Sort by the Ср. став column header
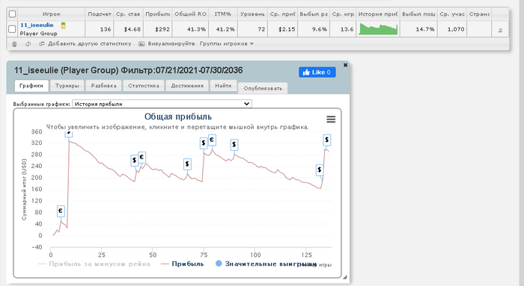 (128, 14)
